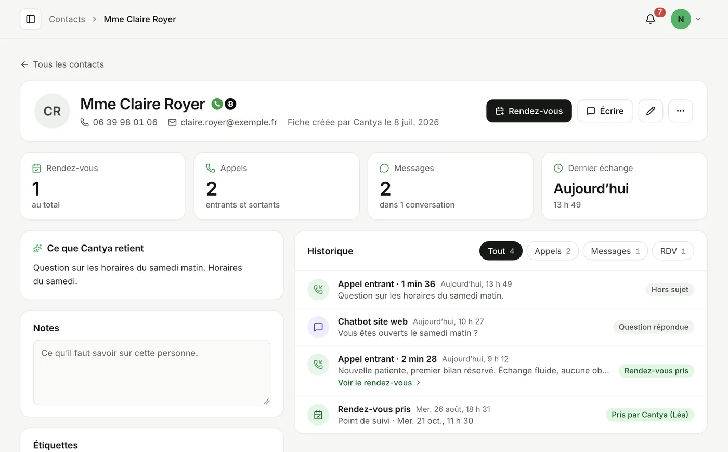Click the green phone channel badge

(217, 104)
